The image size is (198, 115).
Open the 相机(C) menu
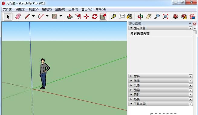pyautogui.click(x=47, y=9)
